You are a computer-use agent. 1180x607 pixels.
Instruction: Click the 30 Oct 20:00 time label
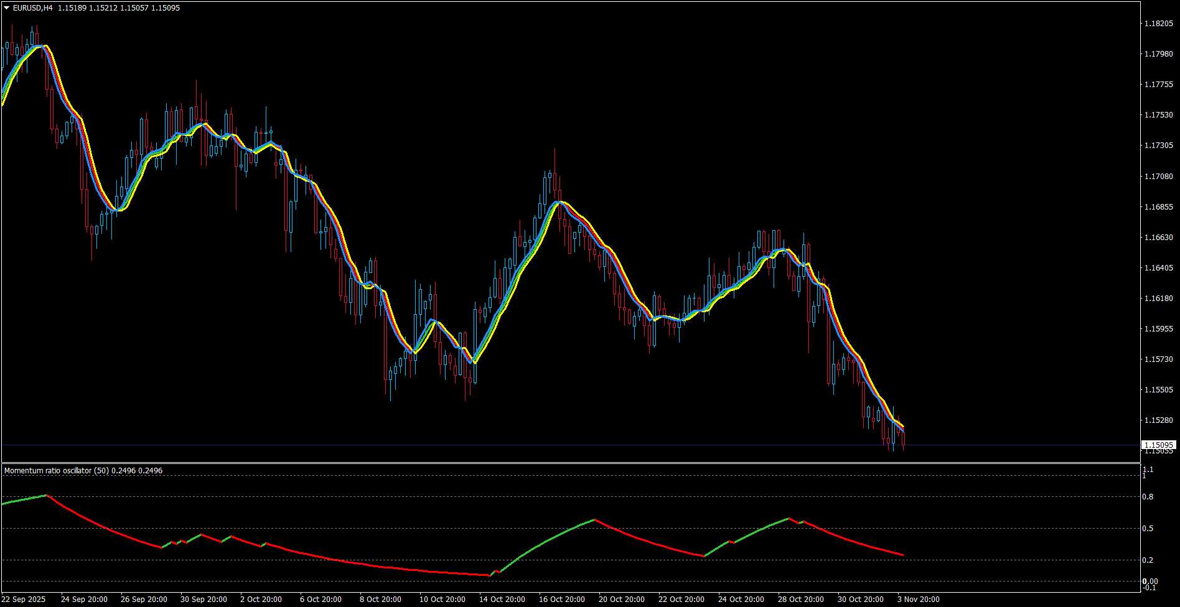tap(861, 600)
